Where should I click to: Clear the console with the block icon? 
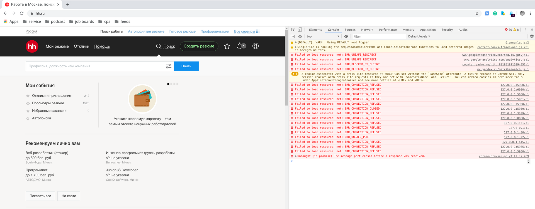(x=300, y=36)
